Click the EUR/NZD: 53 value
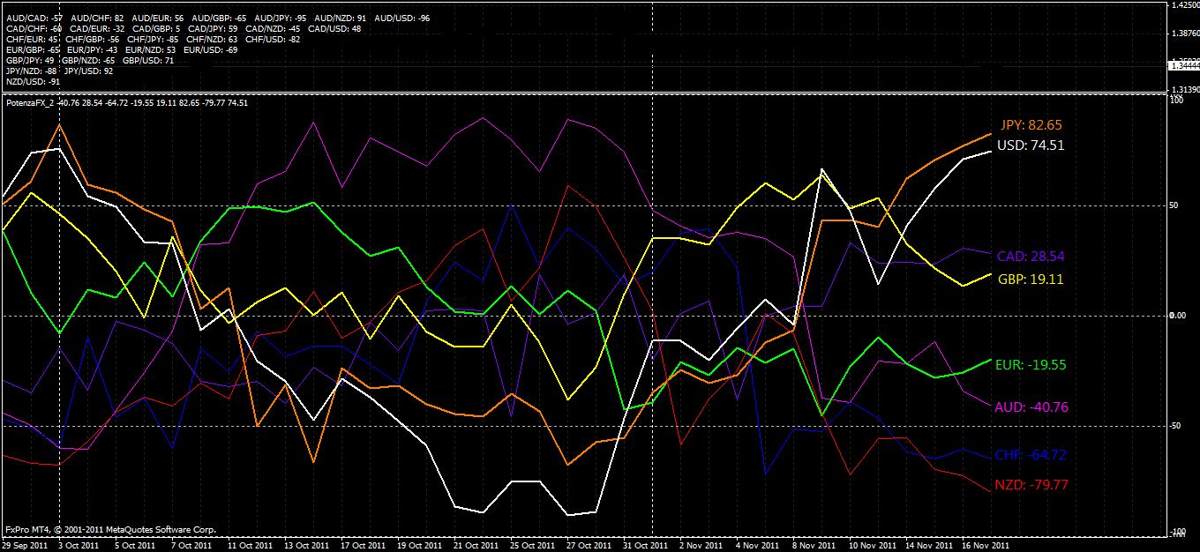 pyautogui.click(x=151, y=49)
